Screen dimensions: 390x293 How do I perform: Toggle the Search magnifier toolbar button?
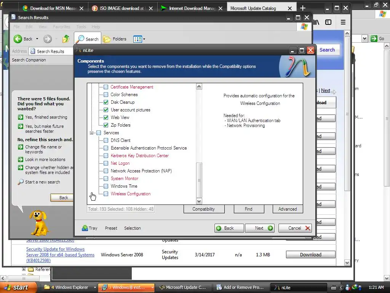(x=88, y=39)
